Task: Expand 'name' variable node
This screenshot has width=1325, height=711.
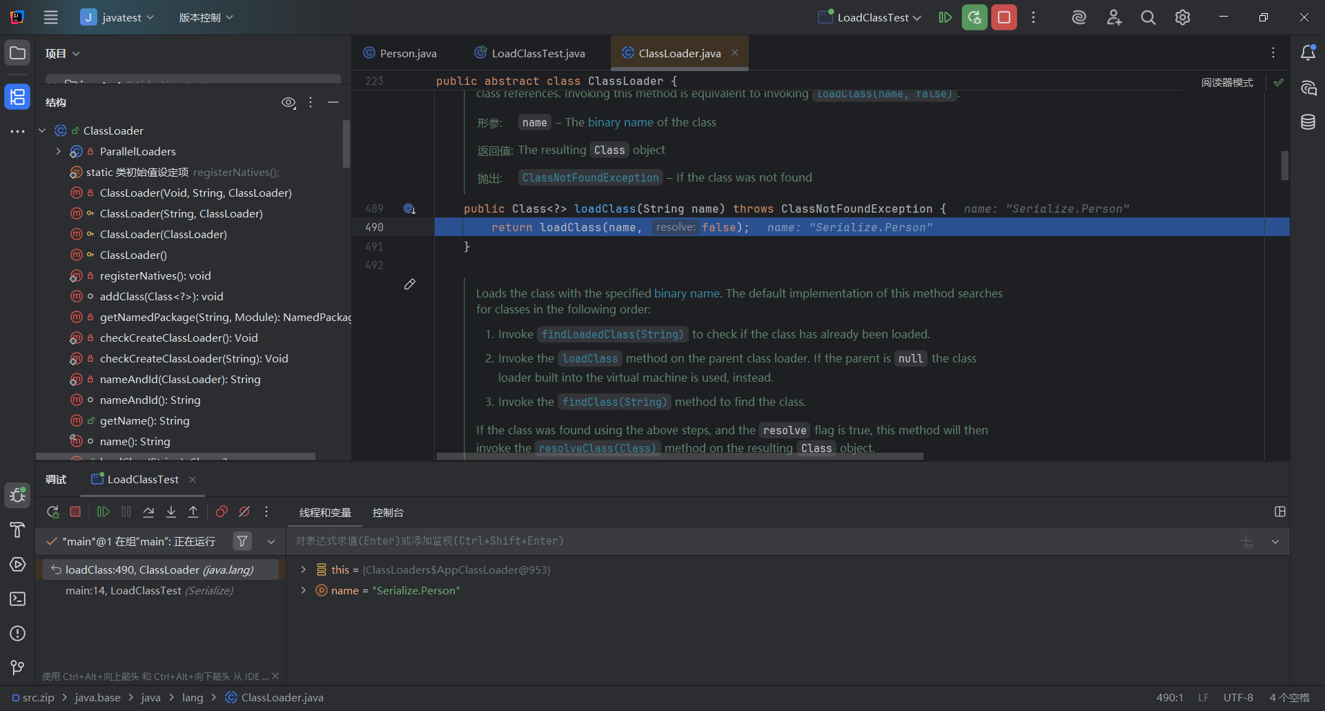Action: tap(303, 590)
